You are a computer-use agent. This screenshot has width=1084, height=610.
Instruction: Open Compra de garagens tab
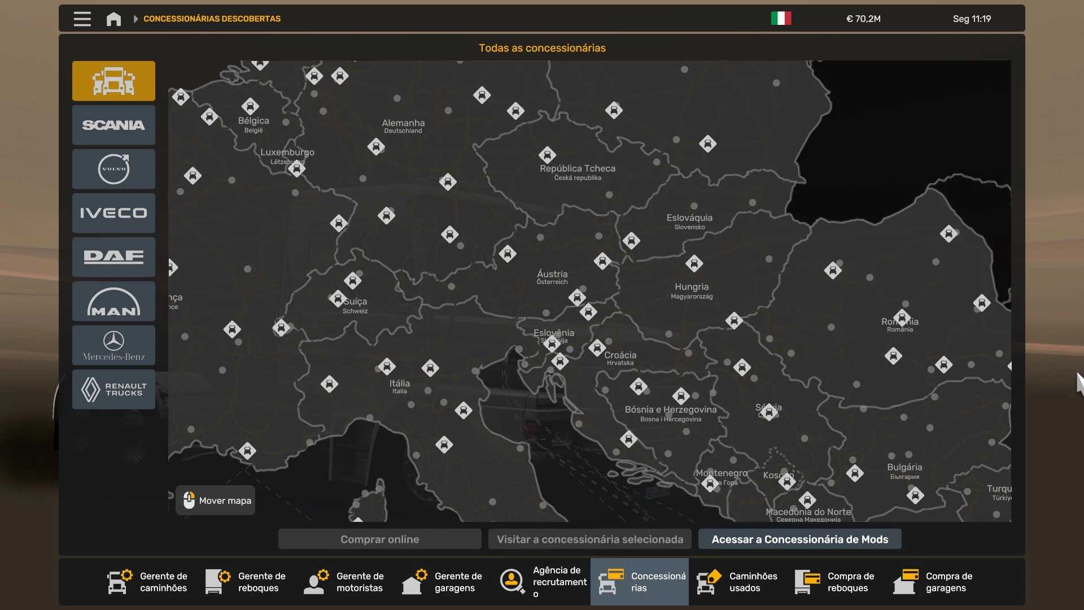(x=934, y=582)
